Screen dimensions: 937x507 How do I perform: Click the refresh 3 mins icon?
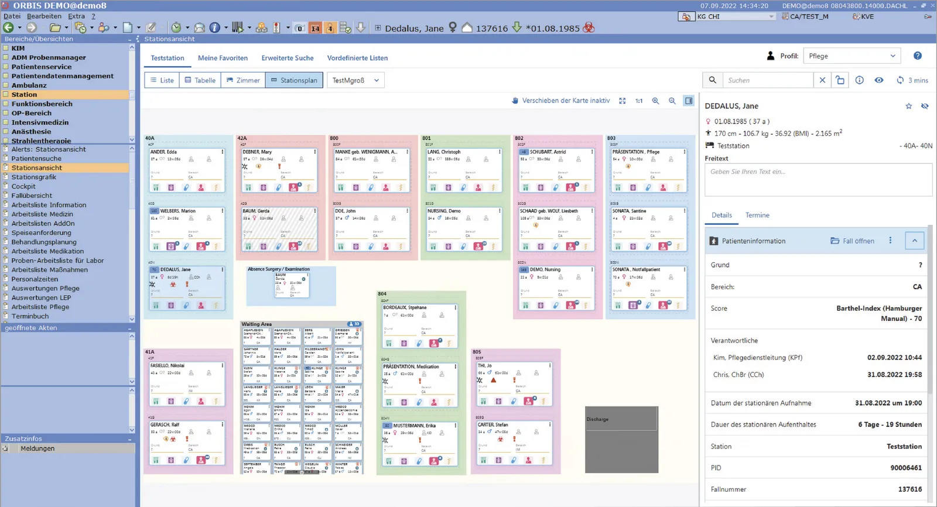point(900,80)
